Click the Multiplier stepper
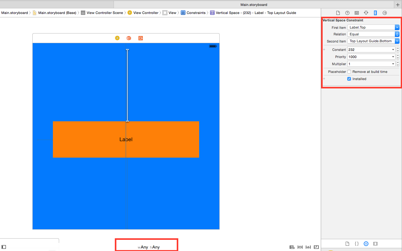Viewport: 402px width, 251px height. [398, 64]
